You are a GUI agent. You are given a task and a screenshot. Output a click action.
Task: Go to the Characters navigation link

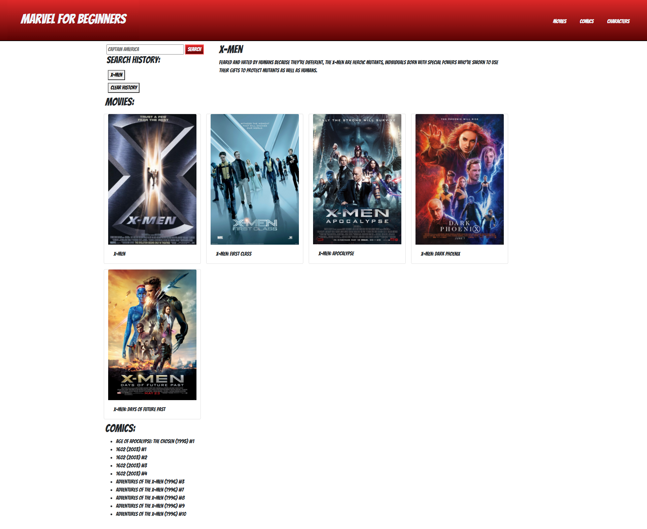(x=618, y=21)
